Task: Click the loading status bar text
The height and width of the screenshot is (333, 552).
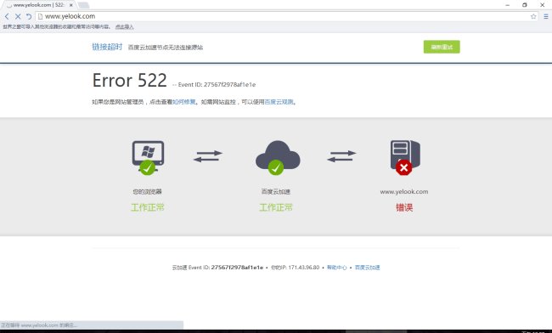Action: tap(39, 325)
